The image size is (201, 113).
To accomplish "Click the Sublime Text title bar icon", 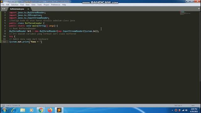I will tap(2, 2).
